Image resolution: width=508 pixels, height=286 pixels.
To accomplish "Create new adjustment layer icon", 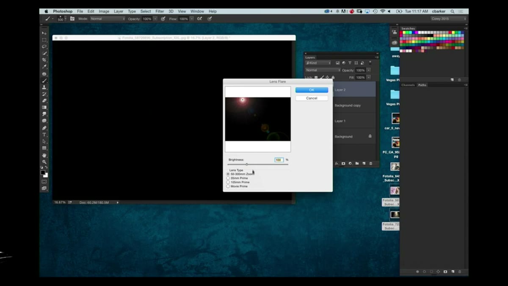I will point(350,163).
